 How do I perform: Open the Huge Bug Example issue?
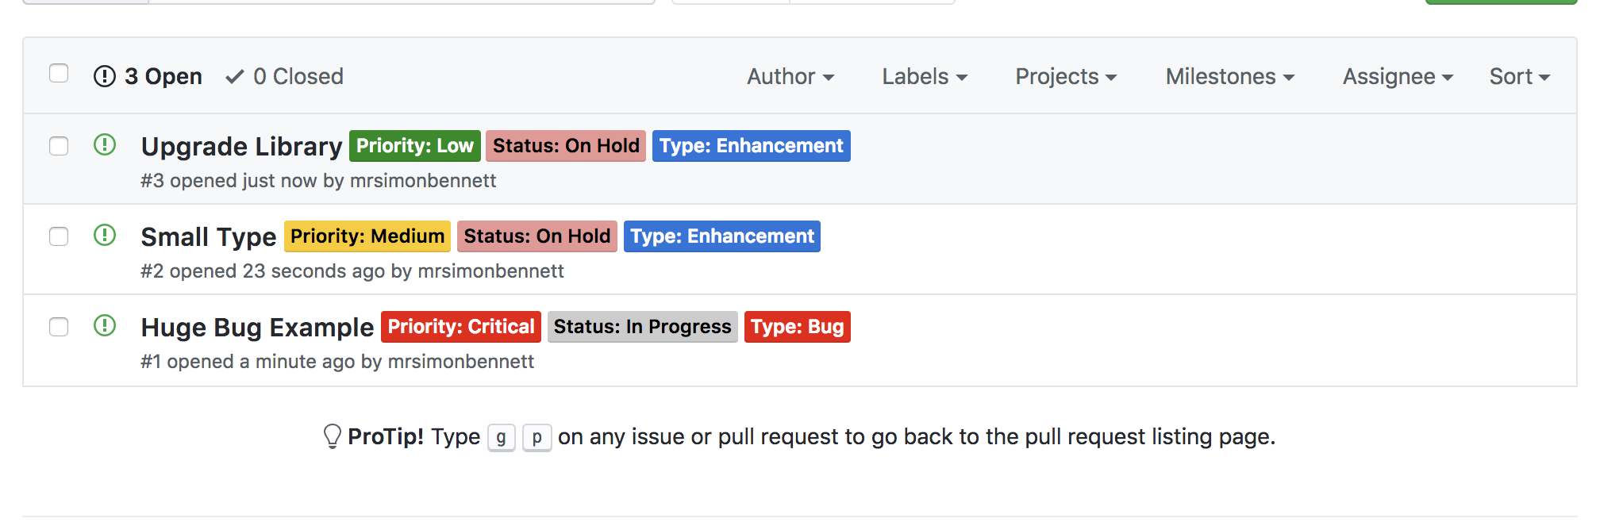coord(257,327)
